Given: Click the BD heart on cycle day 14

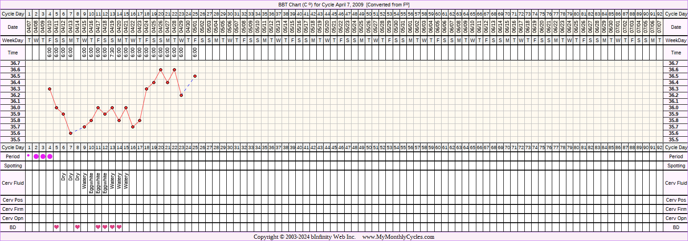Looking at the screenshot, I should [119, 227].
